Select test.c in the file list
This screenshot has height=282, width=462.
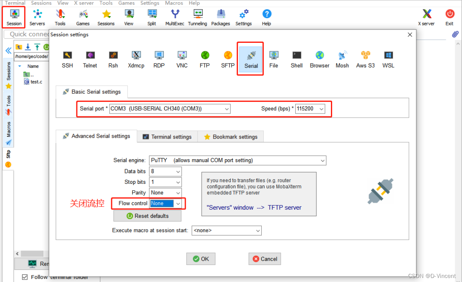tap(34, 82)
